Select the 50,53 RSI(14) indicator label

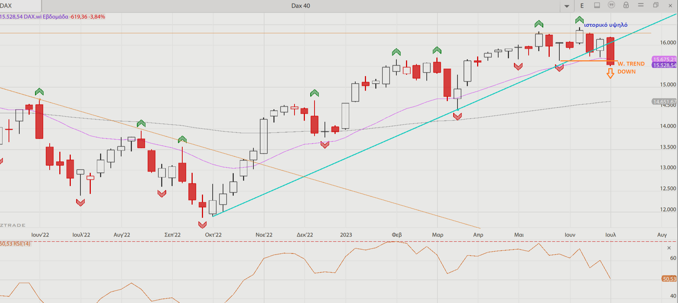[15, 244]
